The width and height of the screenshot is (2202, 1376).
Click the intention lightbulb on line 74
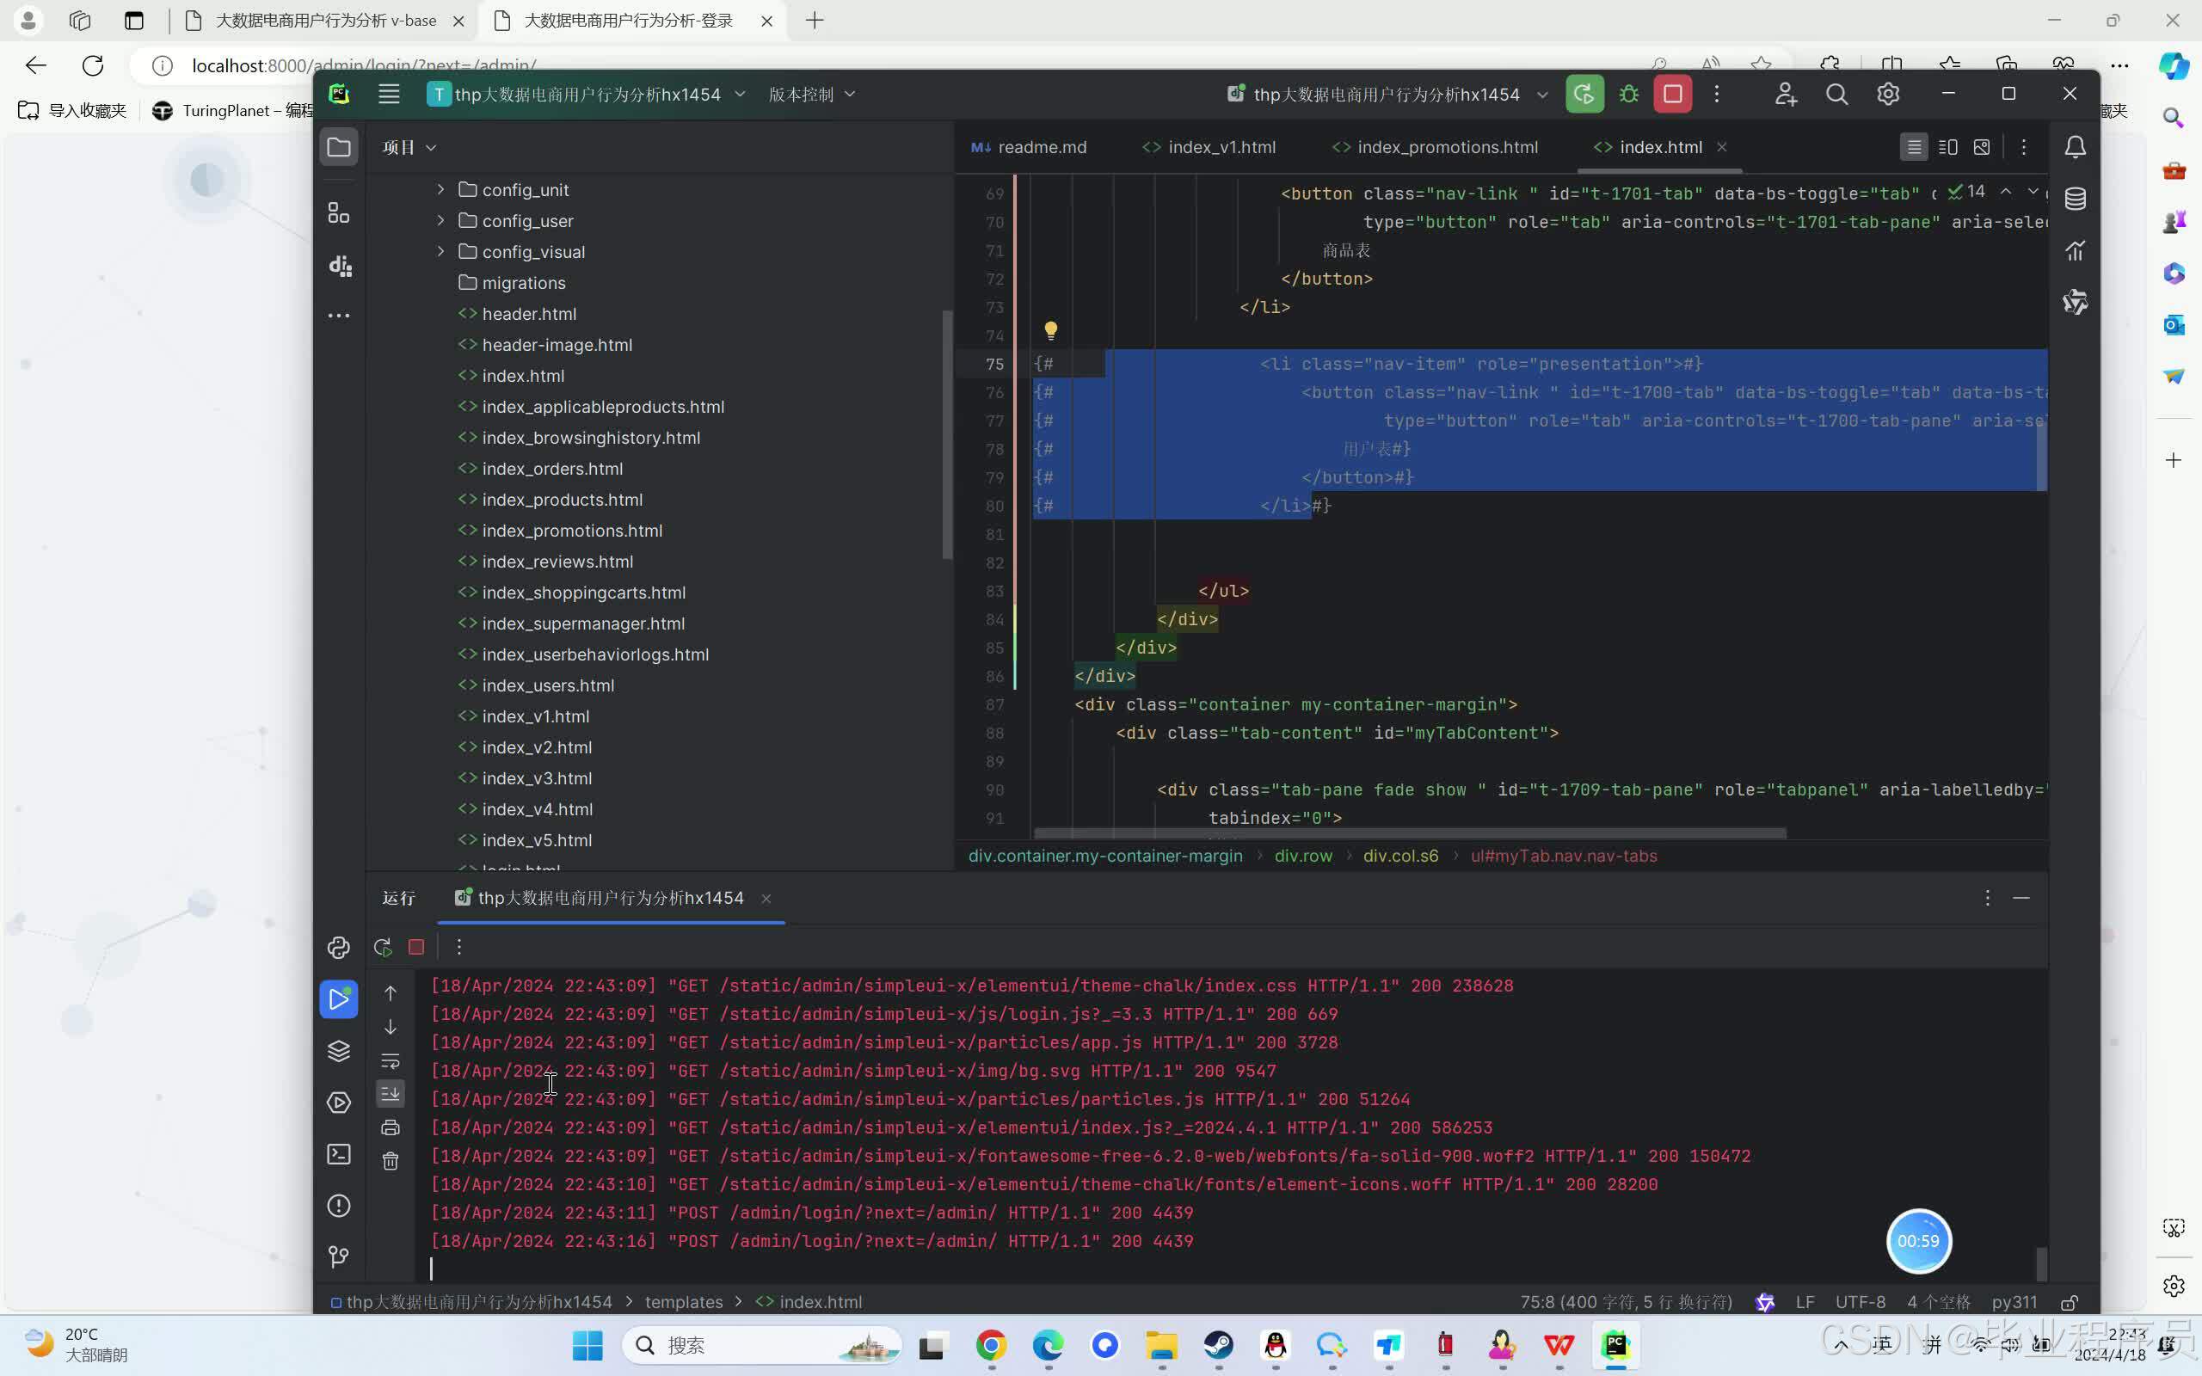(x=1050, y=330)
